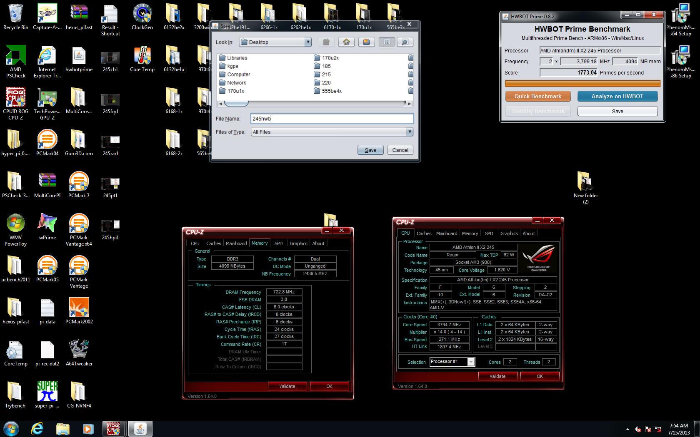Launch Internet Explorer from taskbar
This screenshot has width=700, height=437.
37,429
